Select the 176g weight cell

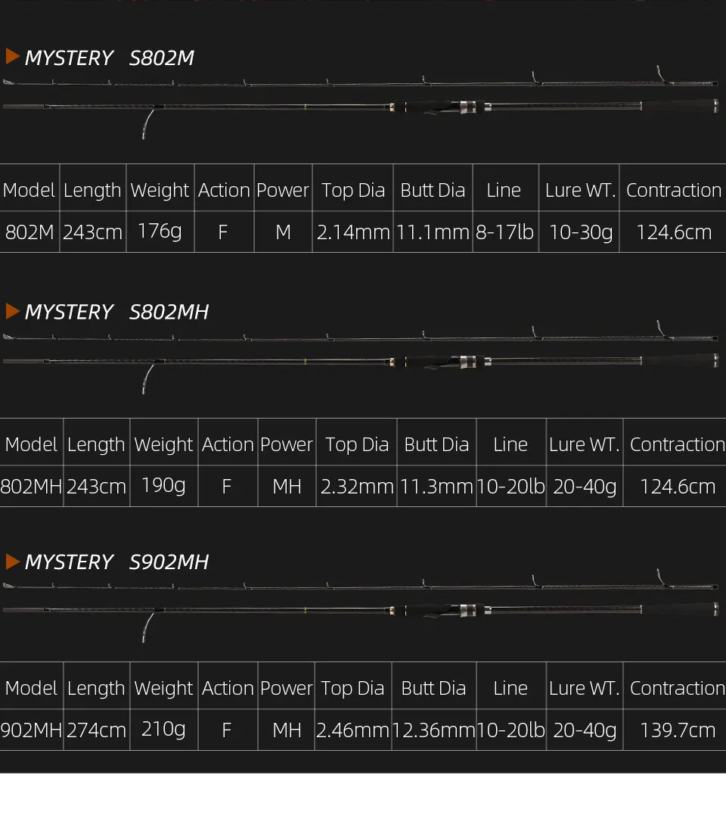click(160, 232)
